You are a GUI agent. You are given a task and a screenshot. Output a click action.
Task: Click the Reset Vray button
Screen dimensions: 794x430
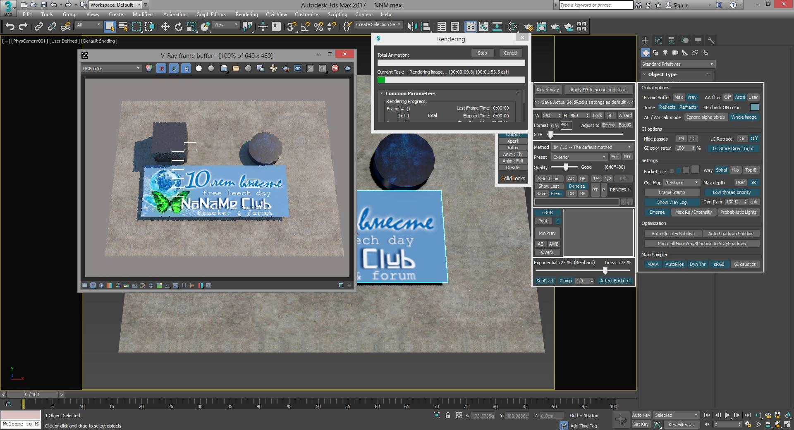[x=548, y=90]
